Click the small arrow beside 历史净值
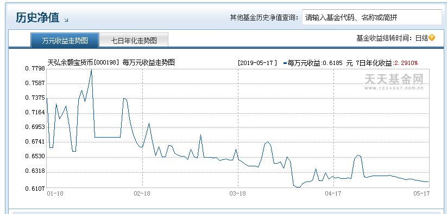This screenshot has height=214, width=447. pyautogui.click(x=66, y=20)
